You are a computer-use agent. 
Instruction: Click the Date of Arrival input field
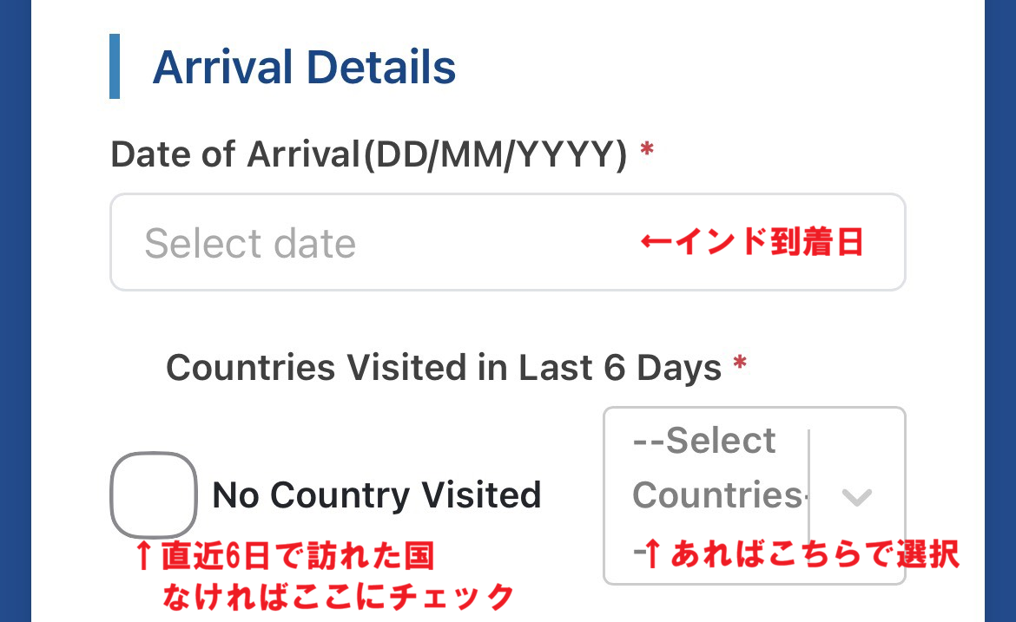pos(507,242)
